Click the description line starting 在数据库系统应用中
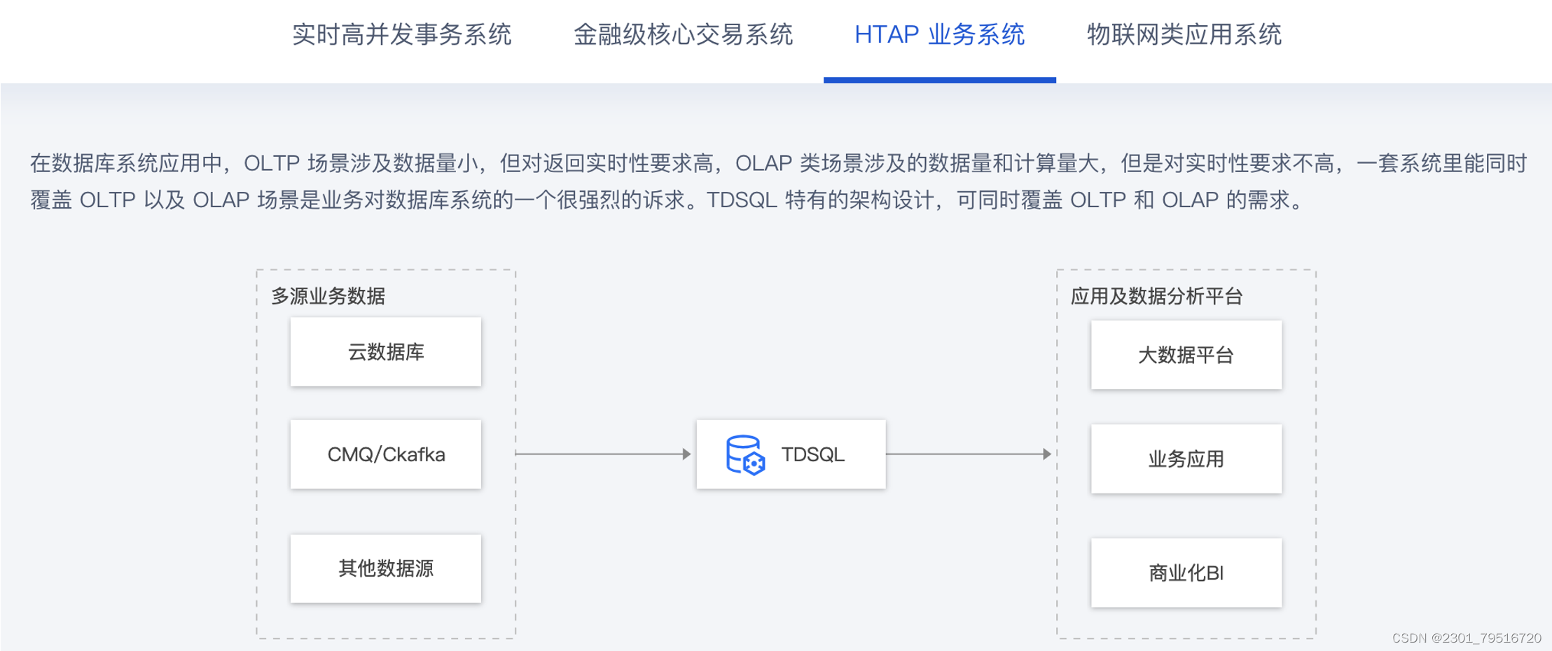Viewport: 1552px width, 651px height. [x=778, y=164]
